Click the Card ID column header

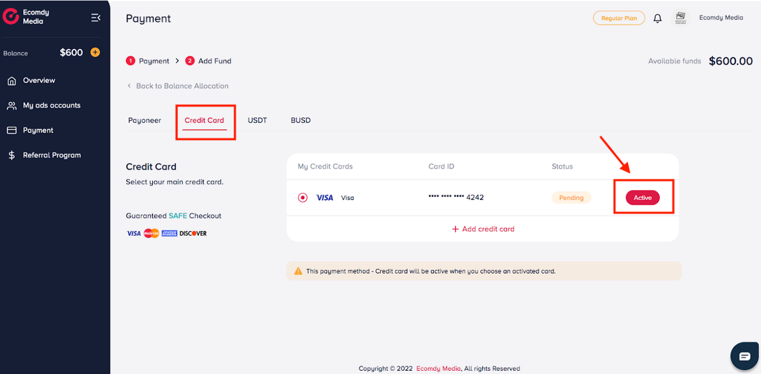441,167
